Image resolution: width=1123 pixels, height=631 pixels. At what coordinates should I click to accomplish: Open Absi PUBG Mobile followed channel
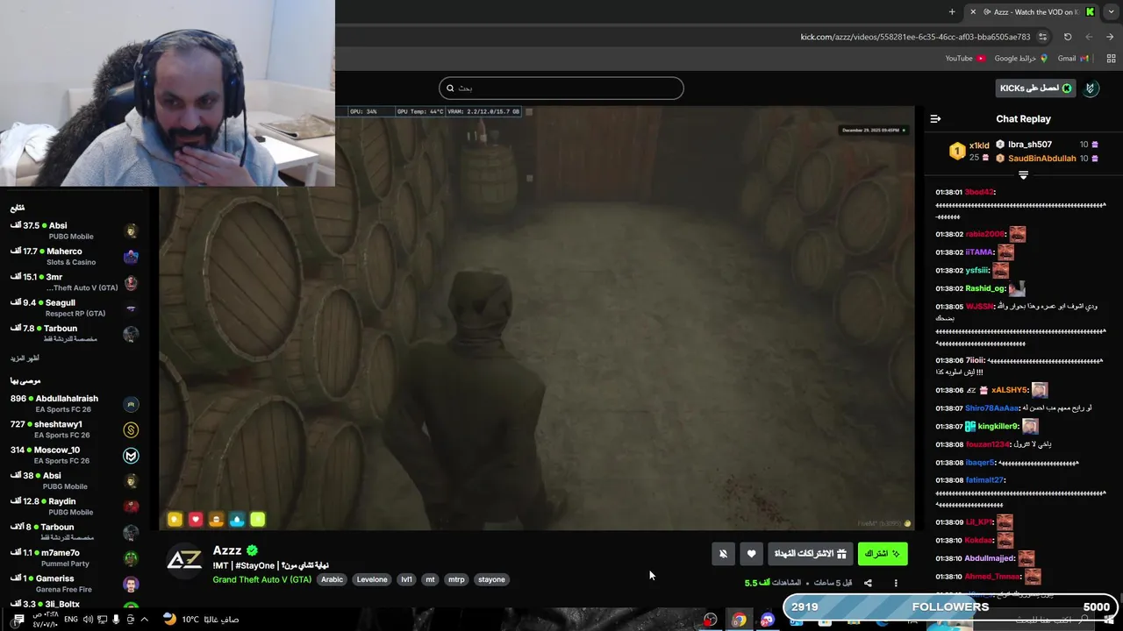[x=75, y=231]
